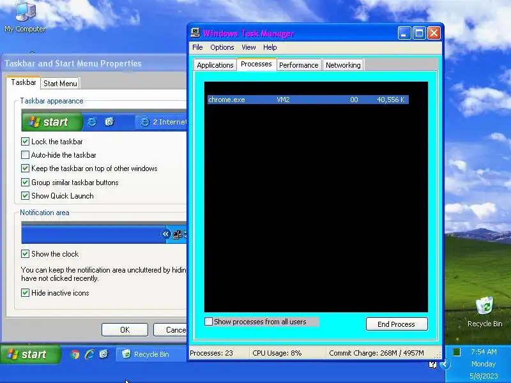The height and width of the screenshot is (383, 511).
Task: Launch Chrome from Quick Launch bar
Action: point(75,354)
